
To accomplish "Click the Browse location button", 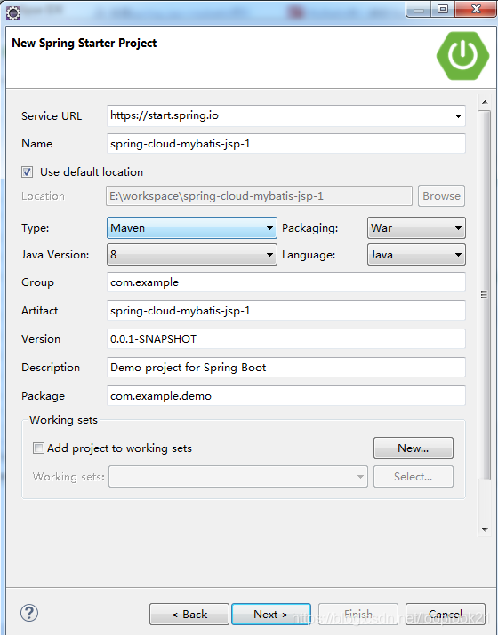I will point(441,196).
